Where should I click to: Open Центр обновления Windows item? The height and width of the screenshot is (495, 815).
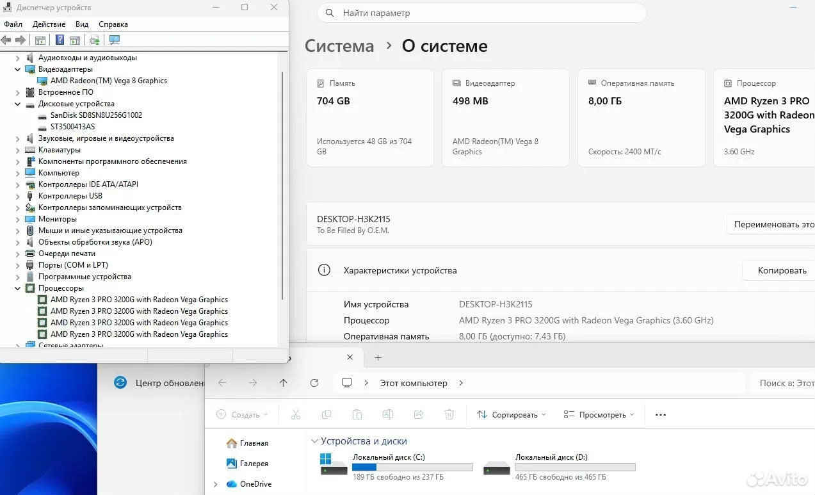point(159,383)
